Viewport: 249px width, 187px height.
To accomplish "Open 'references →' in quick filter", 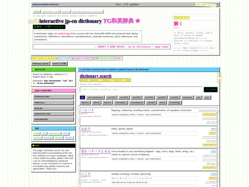I will pyautogui.click(x=53, y=103).
